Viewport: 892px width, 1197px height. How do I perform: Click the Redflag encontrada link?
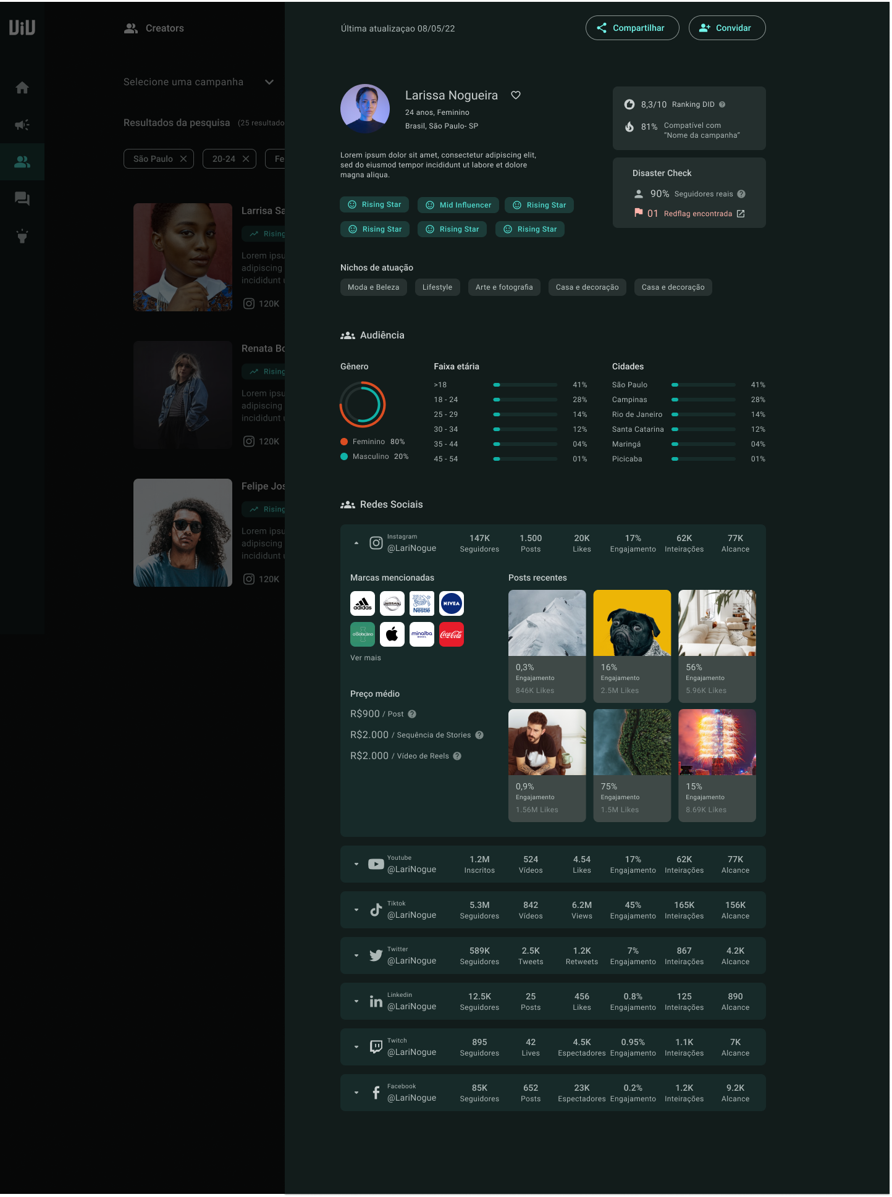pos(698,214)
